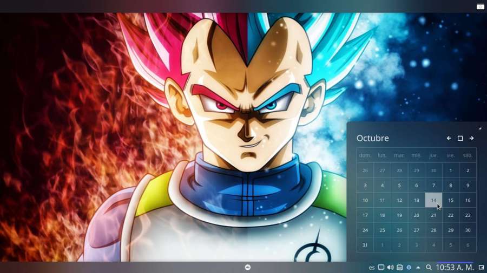Image resolution: width=487 pixels, height=273 pixels.
Task: Open the application launcher in the panel center
Action: tap(248, 268)
